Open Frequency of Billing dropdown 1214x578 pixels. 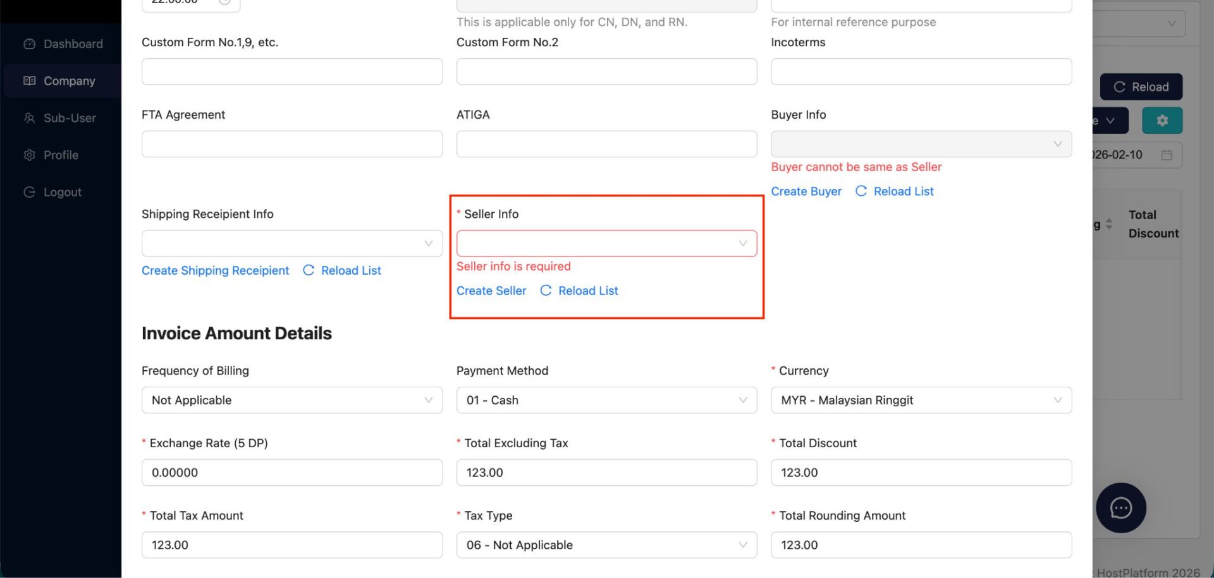(x=292, y=400)
